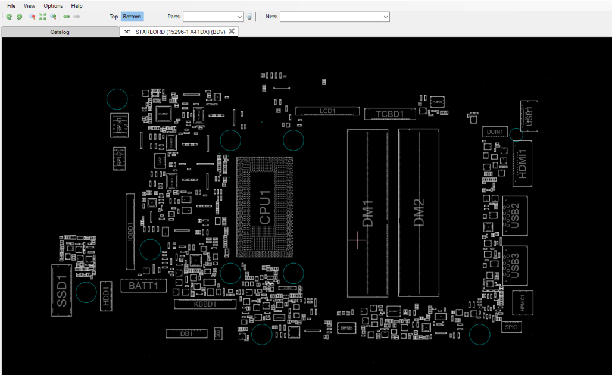Click the TCBD1 connector

pos(390,114)
